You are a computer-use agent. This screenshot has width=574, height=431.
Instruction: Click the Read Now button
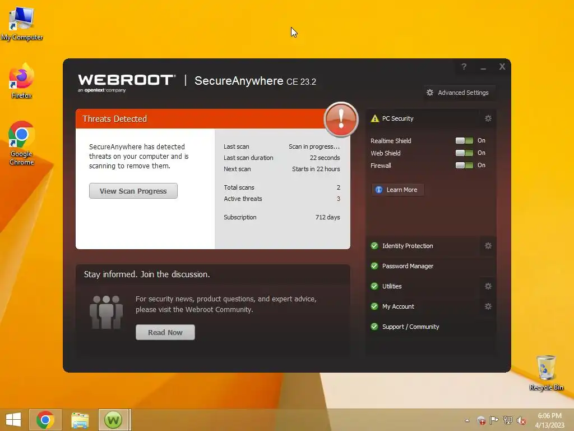165,332
